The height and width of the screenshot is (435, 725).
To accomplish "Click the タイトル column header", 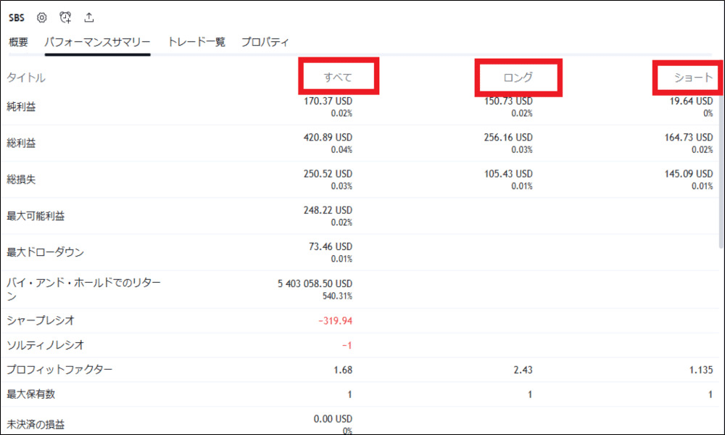I will 26,78.
